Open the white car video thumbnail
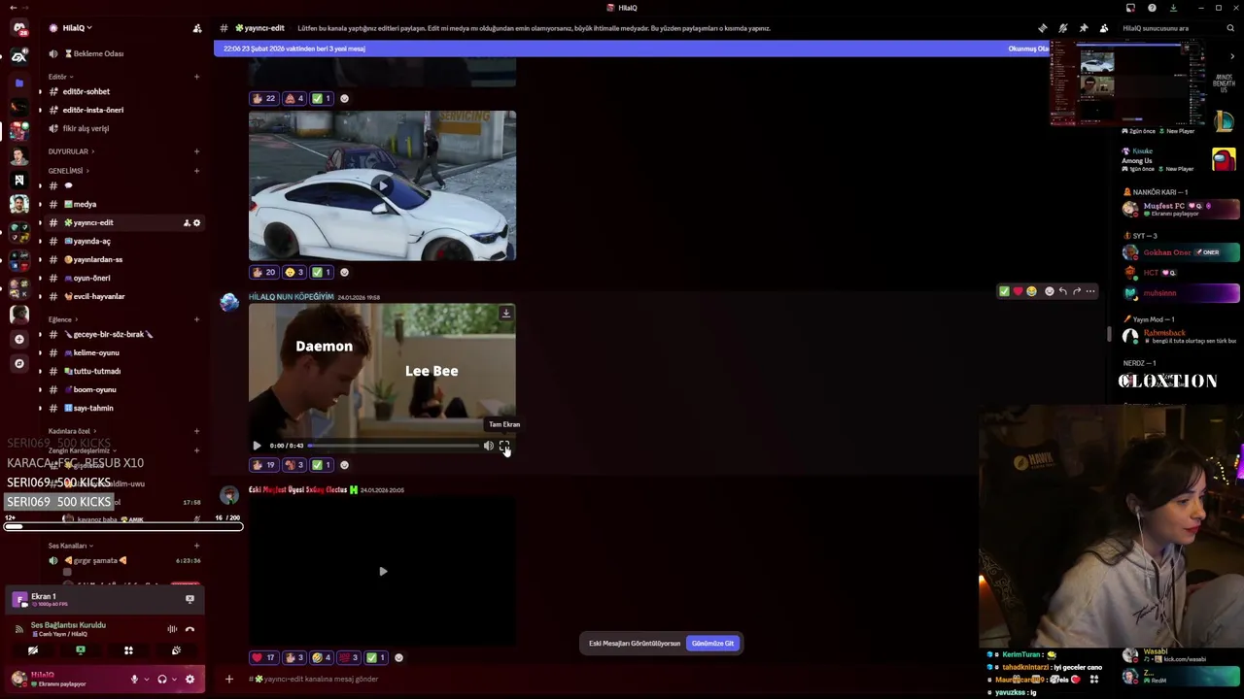This screenshot has height=699, width=1244. click(382, 185)
